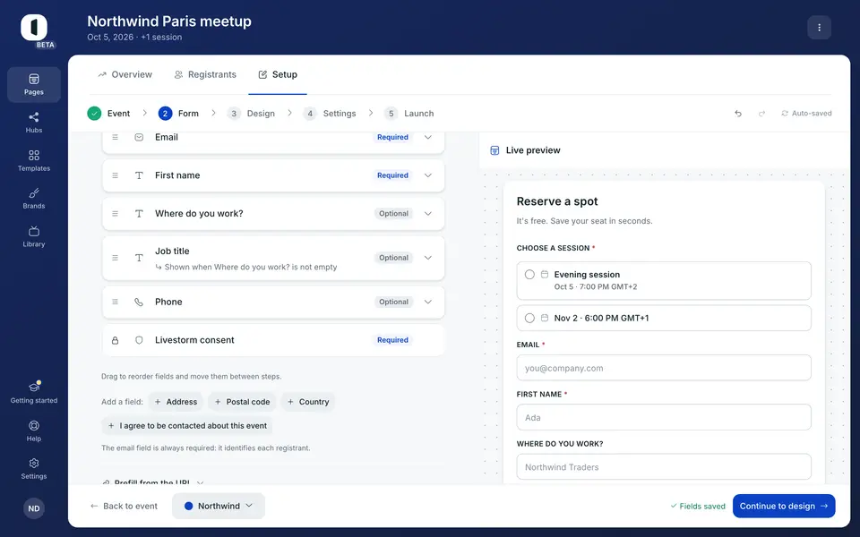The width and height of the screenshot is (860, 537).
Task: Expand the Phone field chevron
Action: tap(428, 302)
